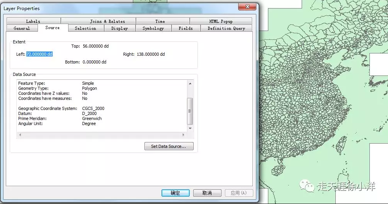The image size is (388, 204).
Task: Confirm with the 确定 button
Action: tap(175, 193)
